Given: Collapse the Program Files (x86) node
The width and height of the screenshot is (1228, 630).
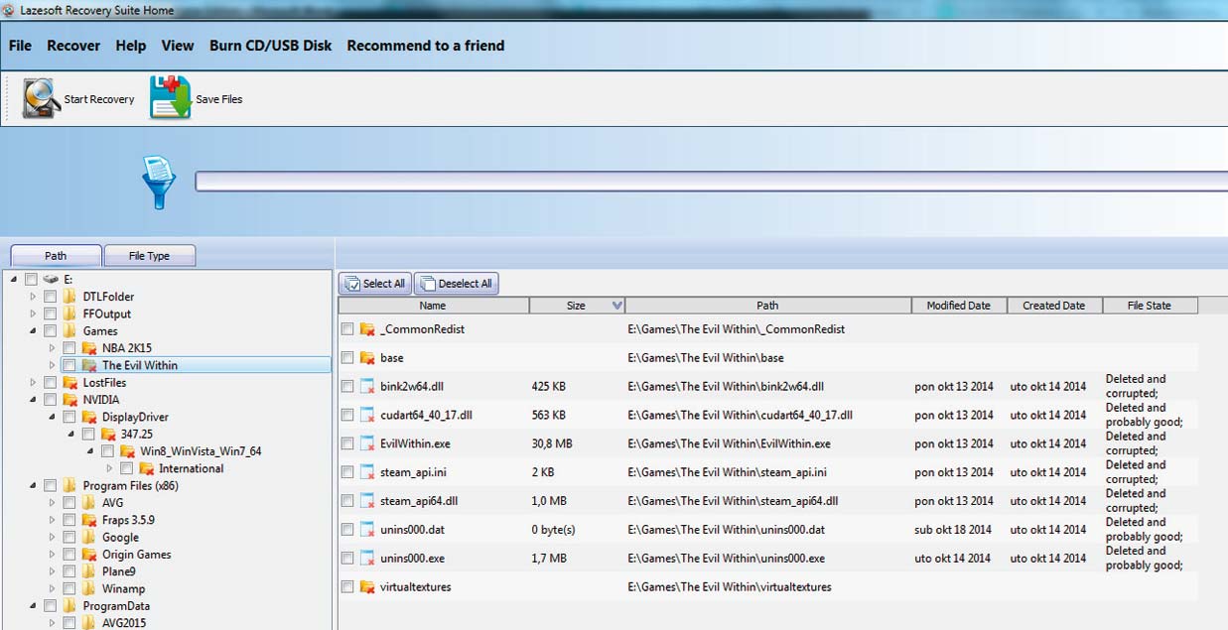Looking at the screenshot, I should pyautogui.click(x=33, y=486).
